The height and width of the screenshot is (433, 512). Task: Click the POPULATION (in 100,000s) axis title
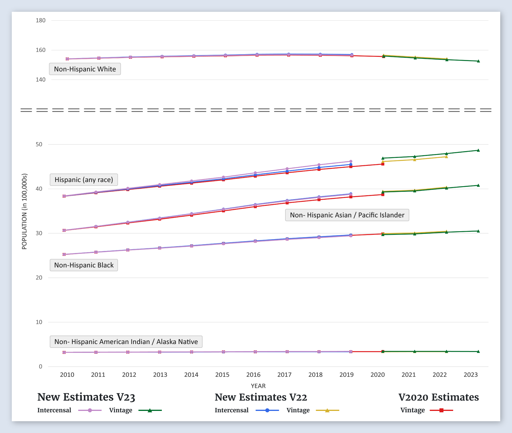coord(24,211)
